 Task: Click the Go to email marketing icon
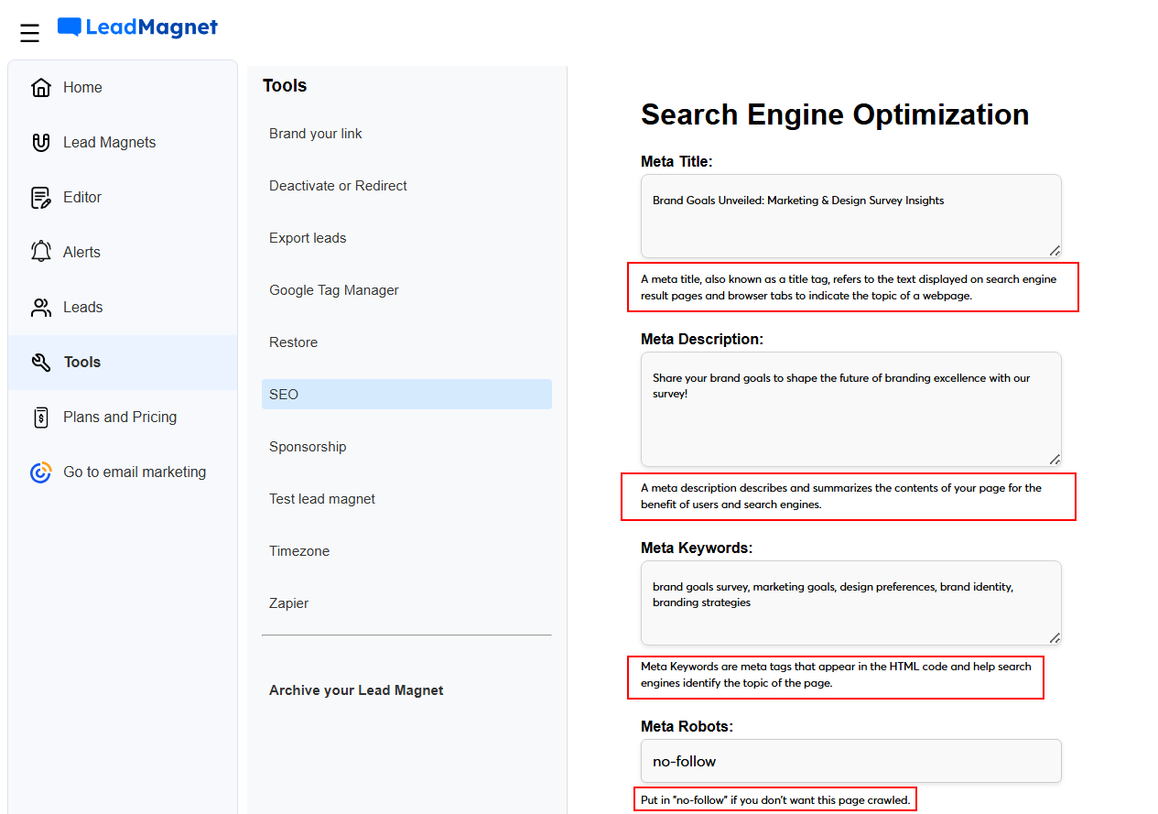pyautogui.click(x=40, y=472)
